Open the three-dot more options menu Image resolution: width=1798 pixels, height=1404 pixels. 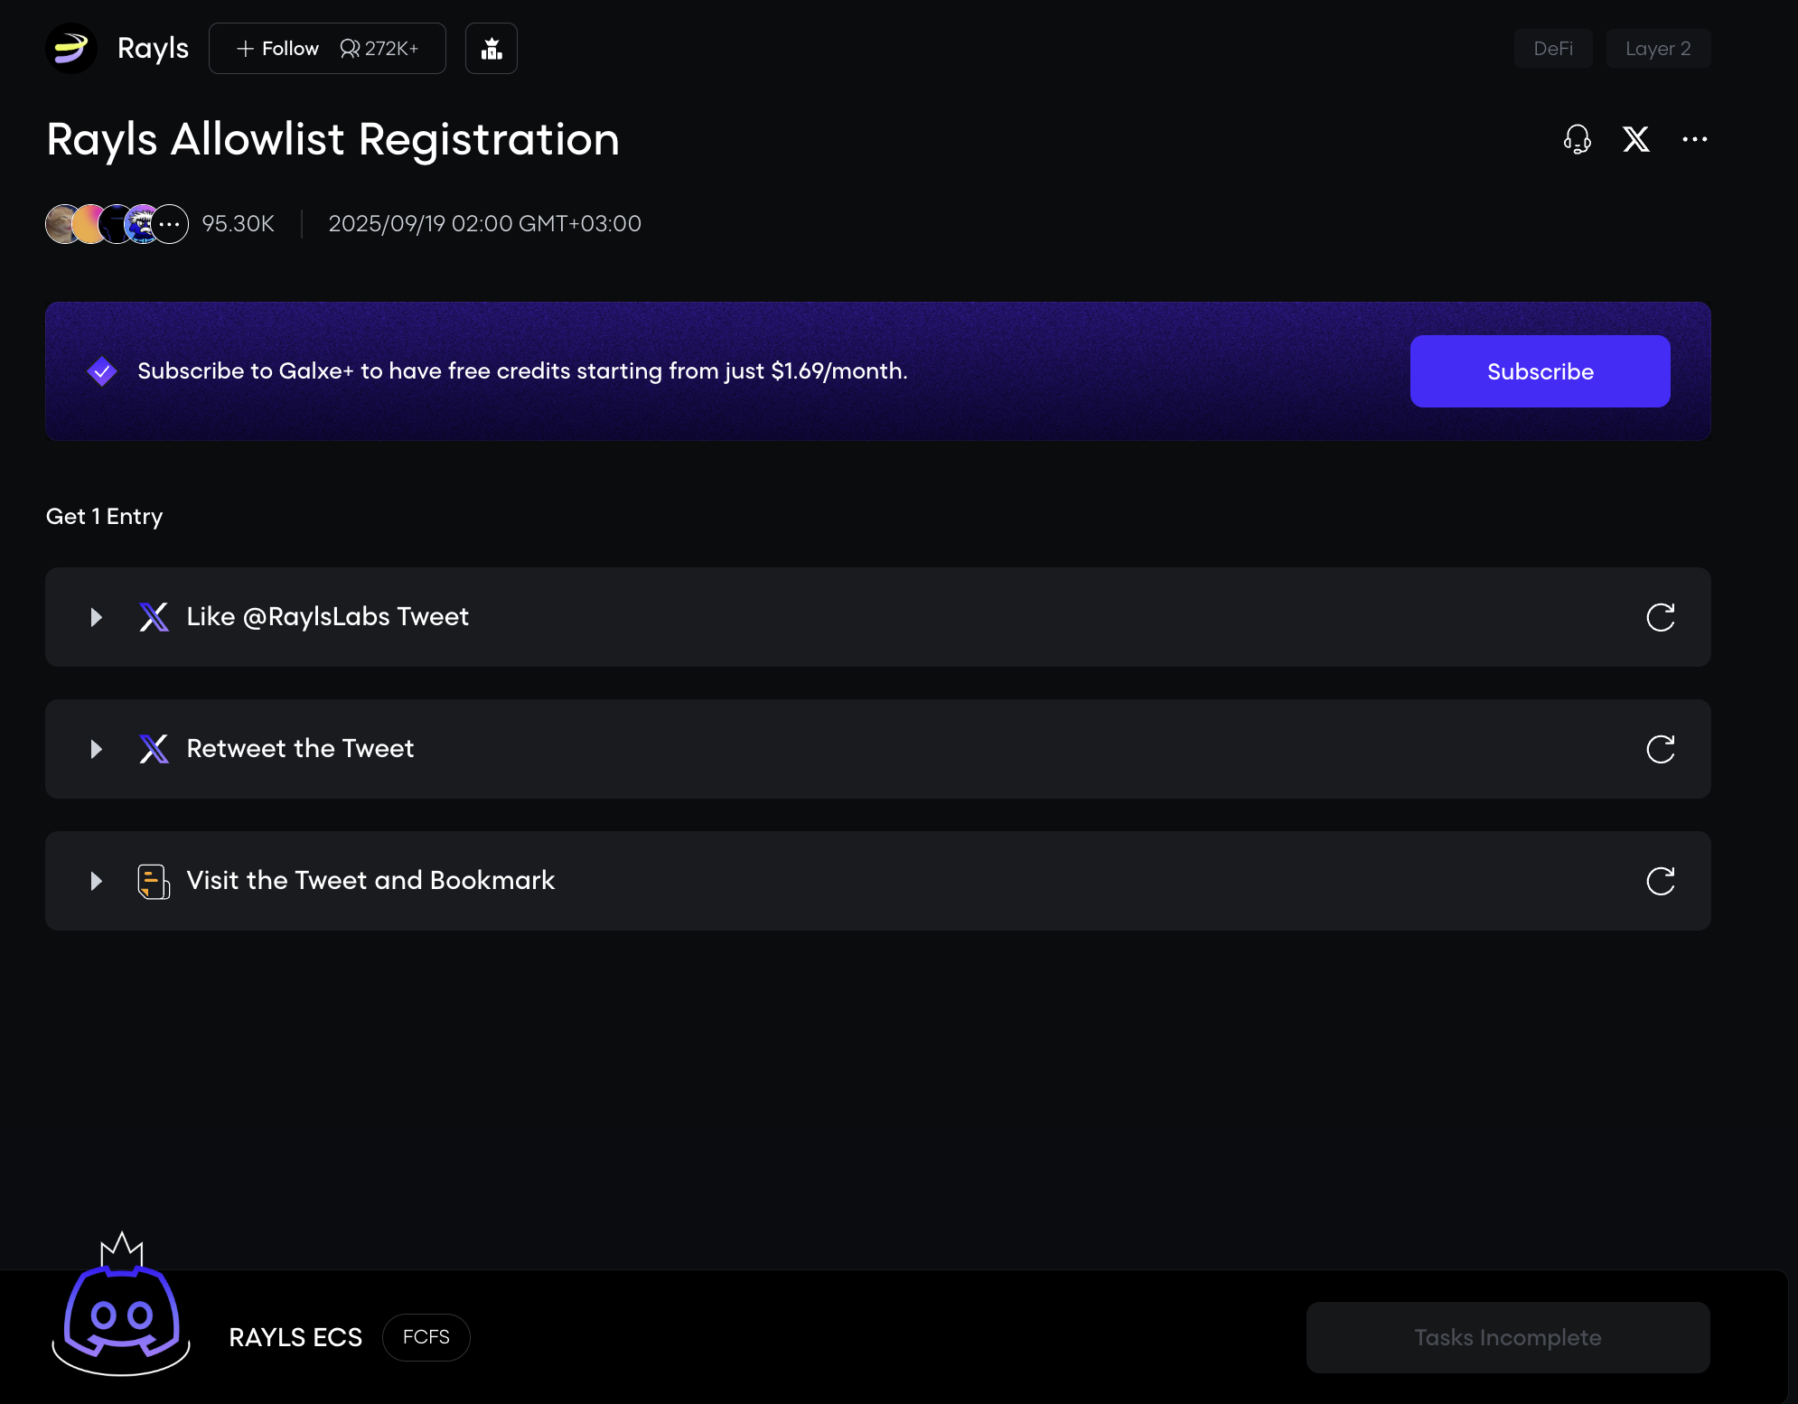tap(1695, 139)
